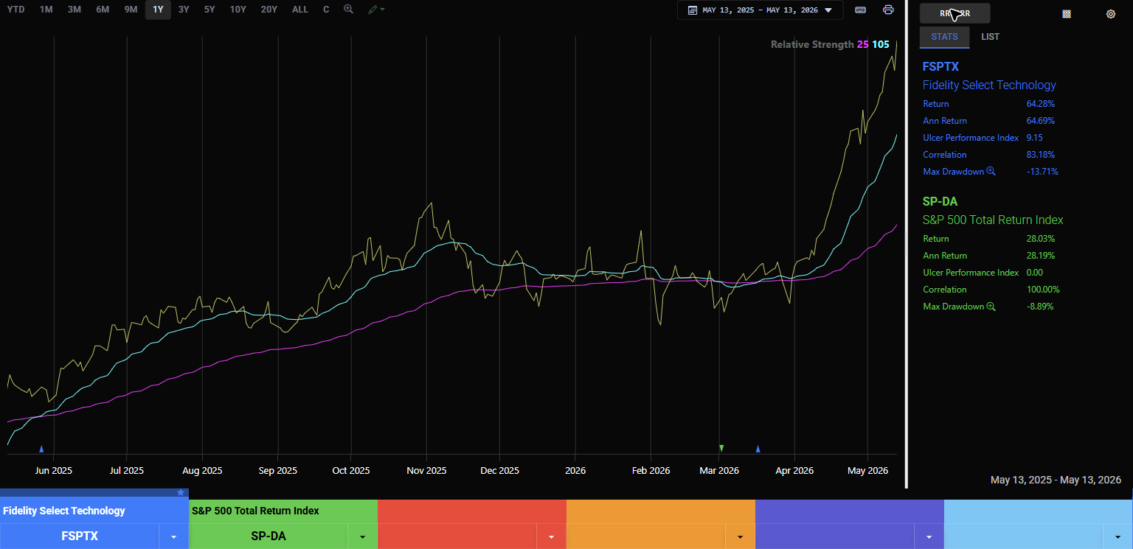Image resolution: width=1133 pixels, height=549 pixels.
Task: Click the Relative Strength legend label
Action: click(x=811, y=44)
